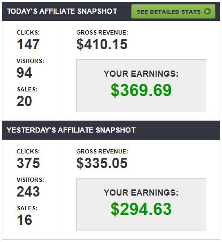
Task: Click the See Detailed Stats button
Action: pos(173,11)
